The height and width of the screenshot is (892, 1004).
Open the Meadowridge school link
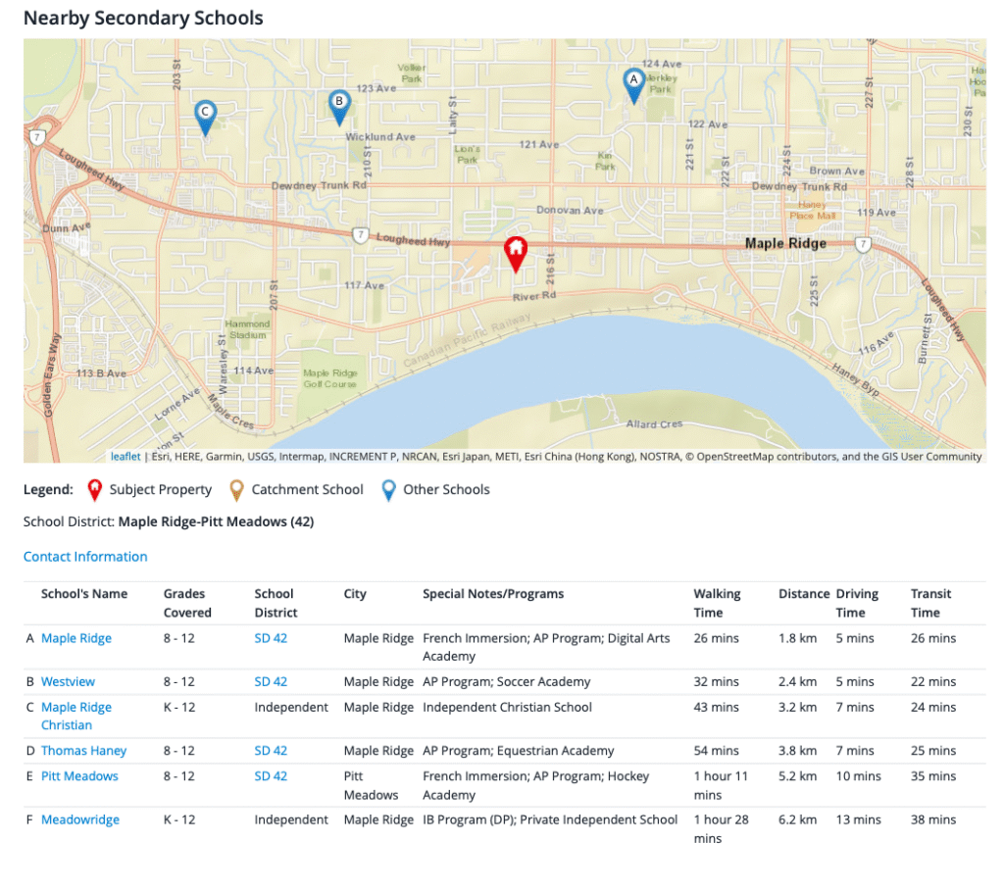pyautogui.click(x=80, y=819)
